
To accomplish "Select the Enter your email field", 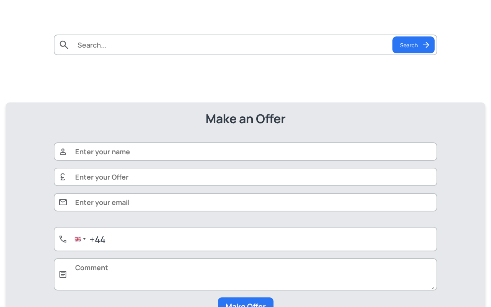I will pos(245,202).
